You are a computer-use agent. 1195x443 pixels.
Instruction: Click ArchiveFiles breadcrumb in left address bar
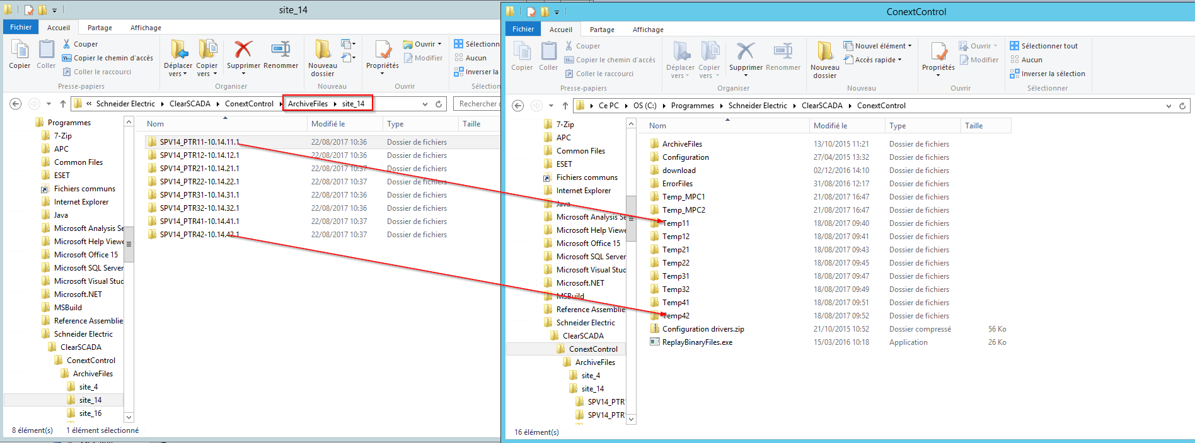click(x=308, y=104)
